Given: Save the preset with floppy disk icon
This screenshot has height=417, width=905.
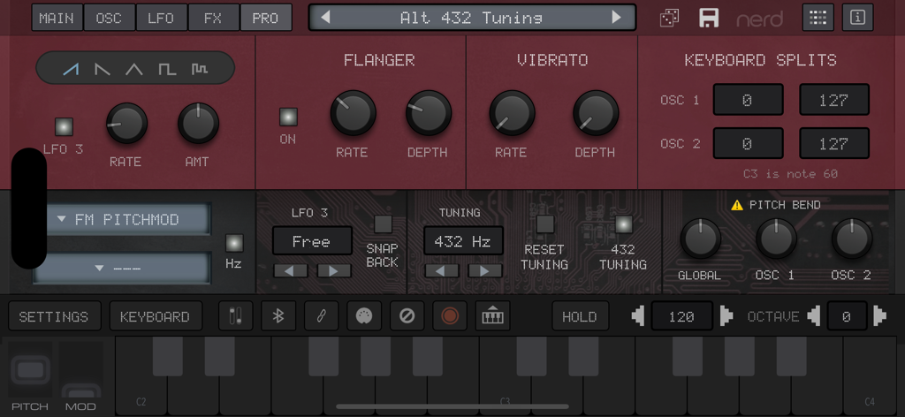Looking at the screenshot, I should click(709, 18).
